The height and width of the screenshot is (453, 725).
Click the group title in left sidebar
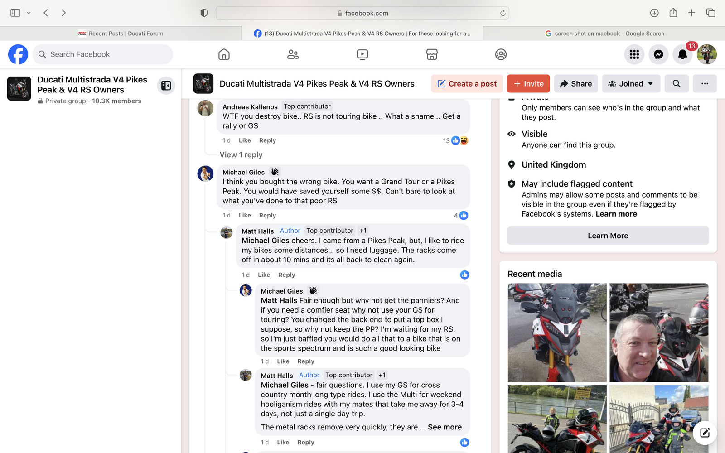click(92, 85)
